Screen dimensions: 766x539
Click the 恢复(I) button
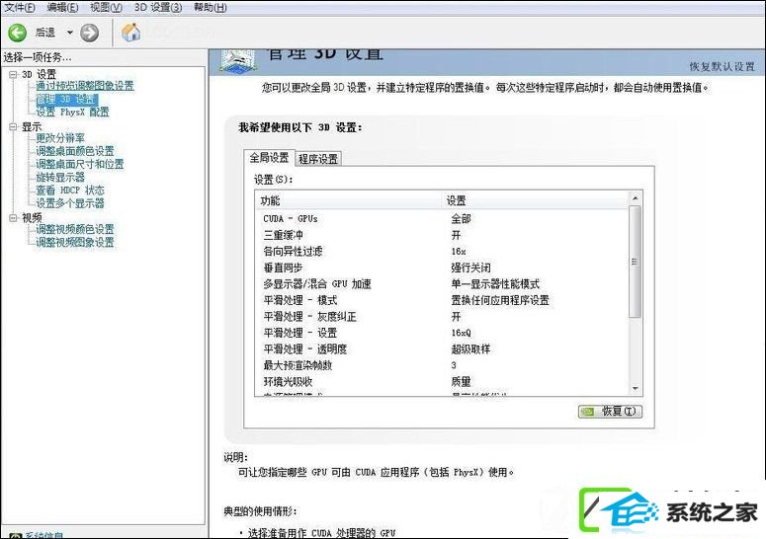pyautogui.click(x=610, y=412)
